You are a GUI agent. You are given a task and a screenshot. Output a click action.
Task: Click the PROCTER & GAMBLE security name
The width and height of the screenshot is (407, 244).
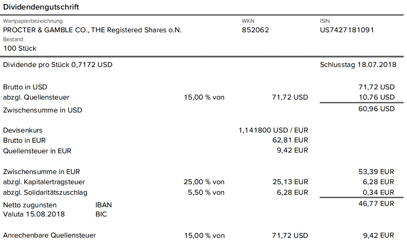tap(92, 30)
